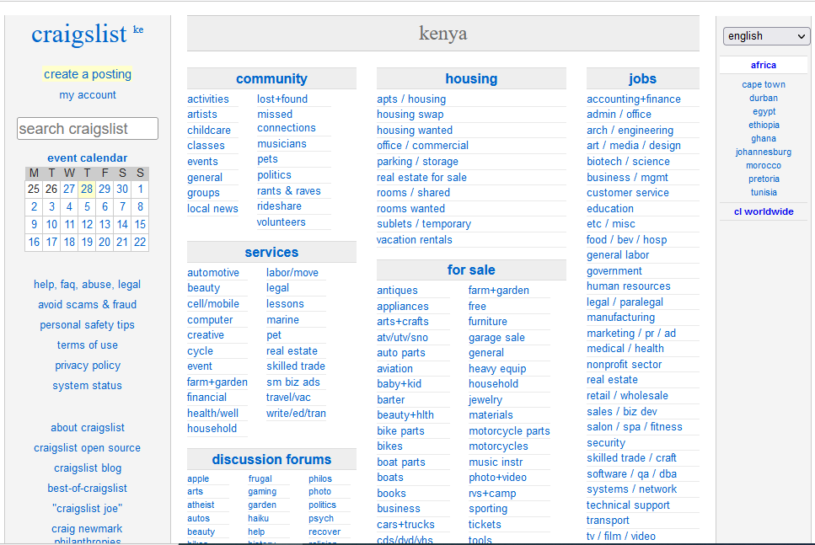Open automotive services link
Image resolution: width=815 pixels, height=545 pixels.
coord(213,273)
